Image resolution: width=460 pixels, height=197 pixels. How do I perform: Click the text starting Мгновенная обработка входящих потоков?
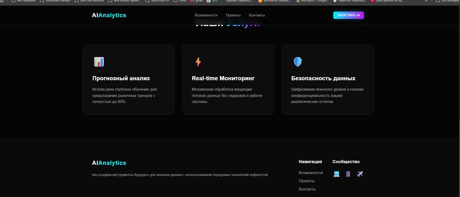point(227,95)
